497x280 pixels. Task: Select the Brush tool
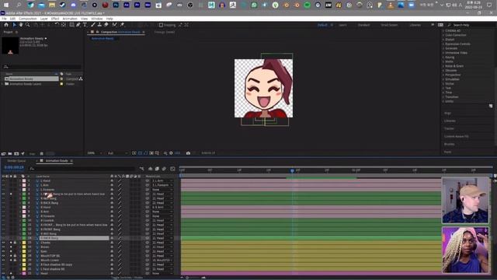click(93, 25)
